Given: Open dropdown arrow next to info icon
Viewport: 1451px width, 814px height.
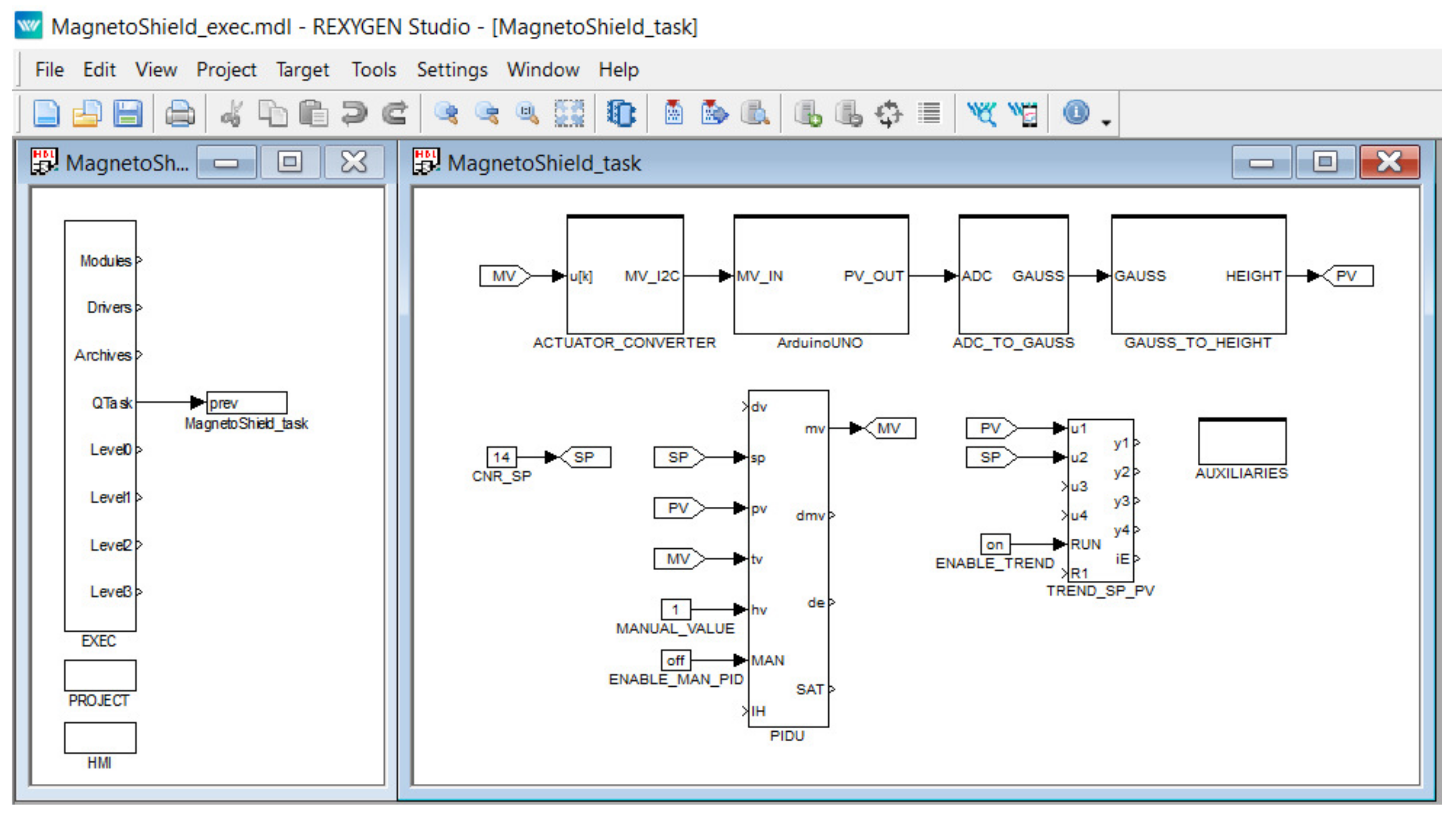Looking at the screenshot, I should click(1106, 123).
